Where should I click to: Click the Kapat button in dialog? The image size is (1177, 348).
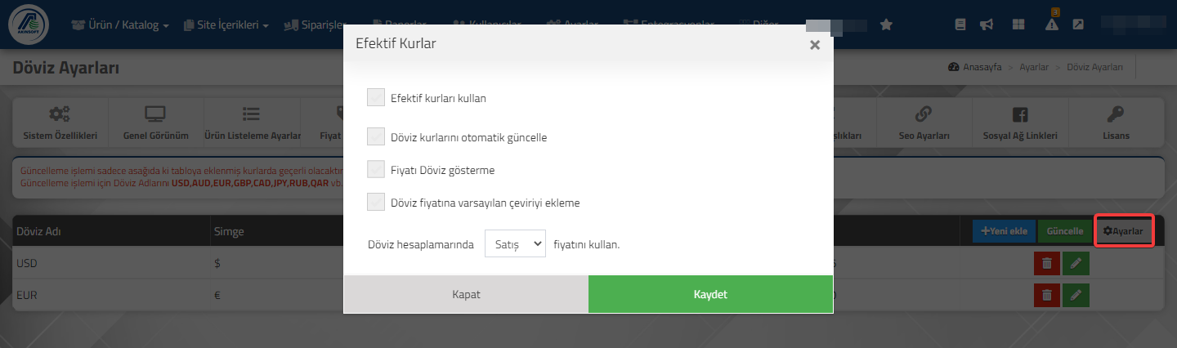(466, 294)
